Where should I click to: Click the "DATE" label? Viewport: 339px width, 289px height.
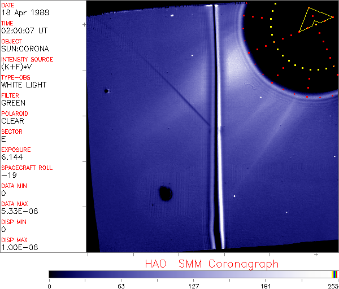point(8,5)
